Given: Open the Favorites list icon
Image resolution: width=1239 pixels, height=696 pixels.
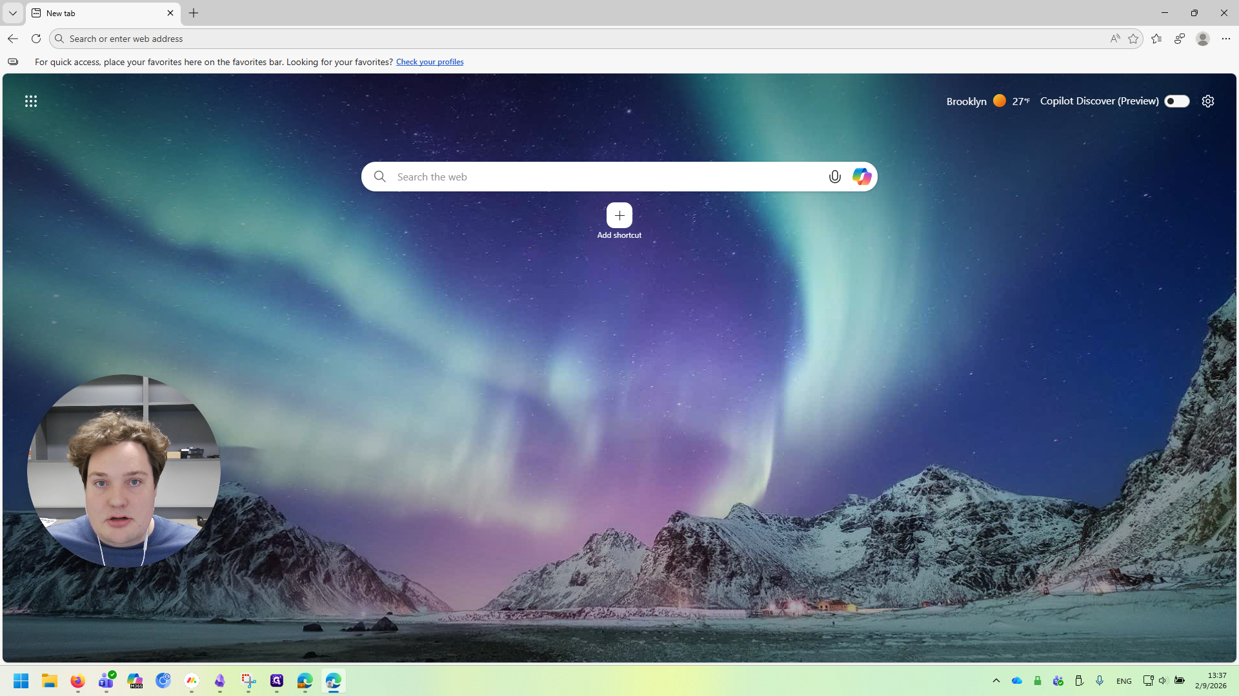Looking at the screenshot, I should tap(1156, 39).
